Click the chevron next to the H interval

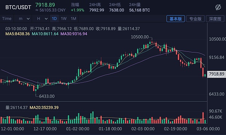(x=46, y=19)
